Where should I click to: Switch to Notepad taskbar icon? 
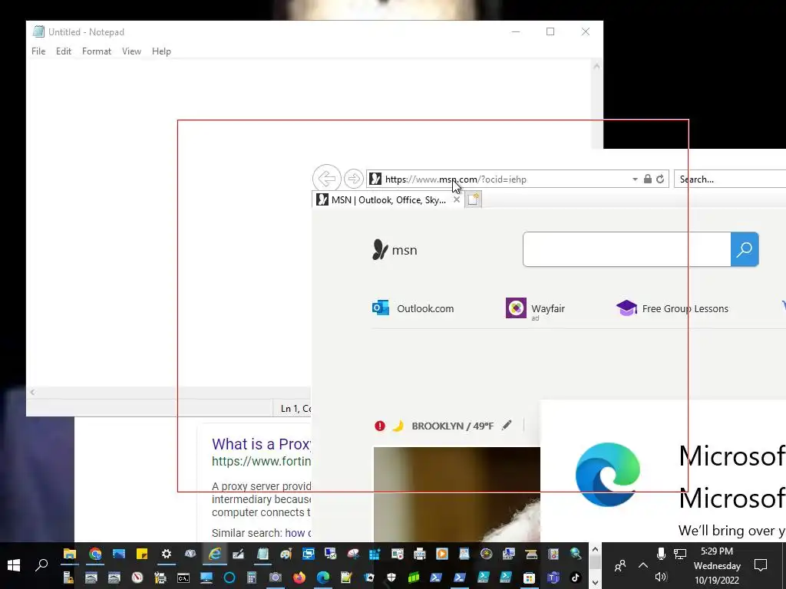pyautogui.click(x=263, y=554)
